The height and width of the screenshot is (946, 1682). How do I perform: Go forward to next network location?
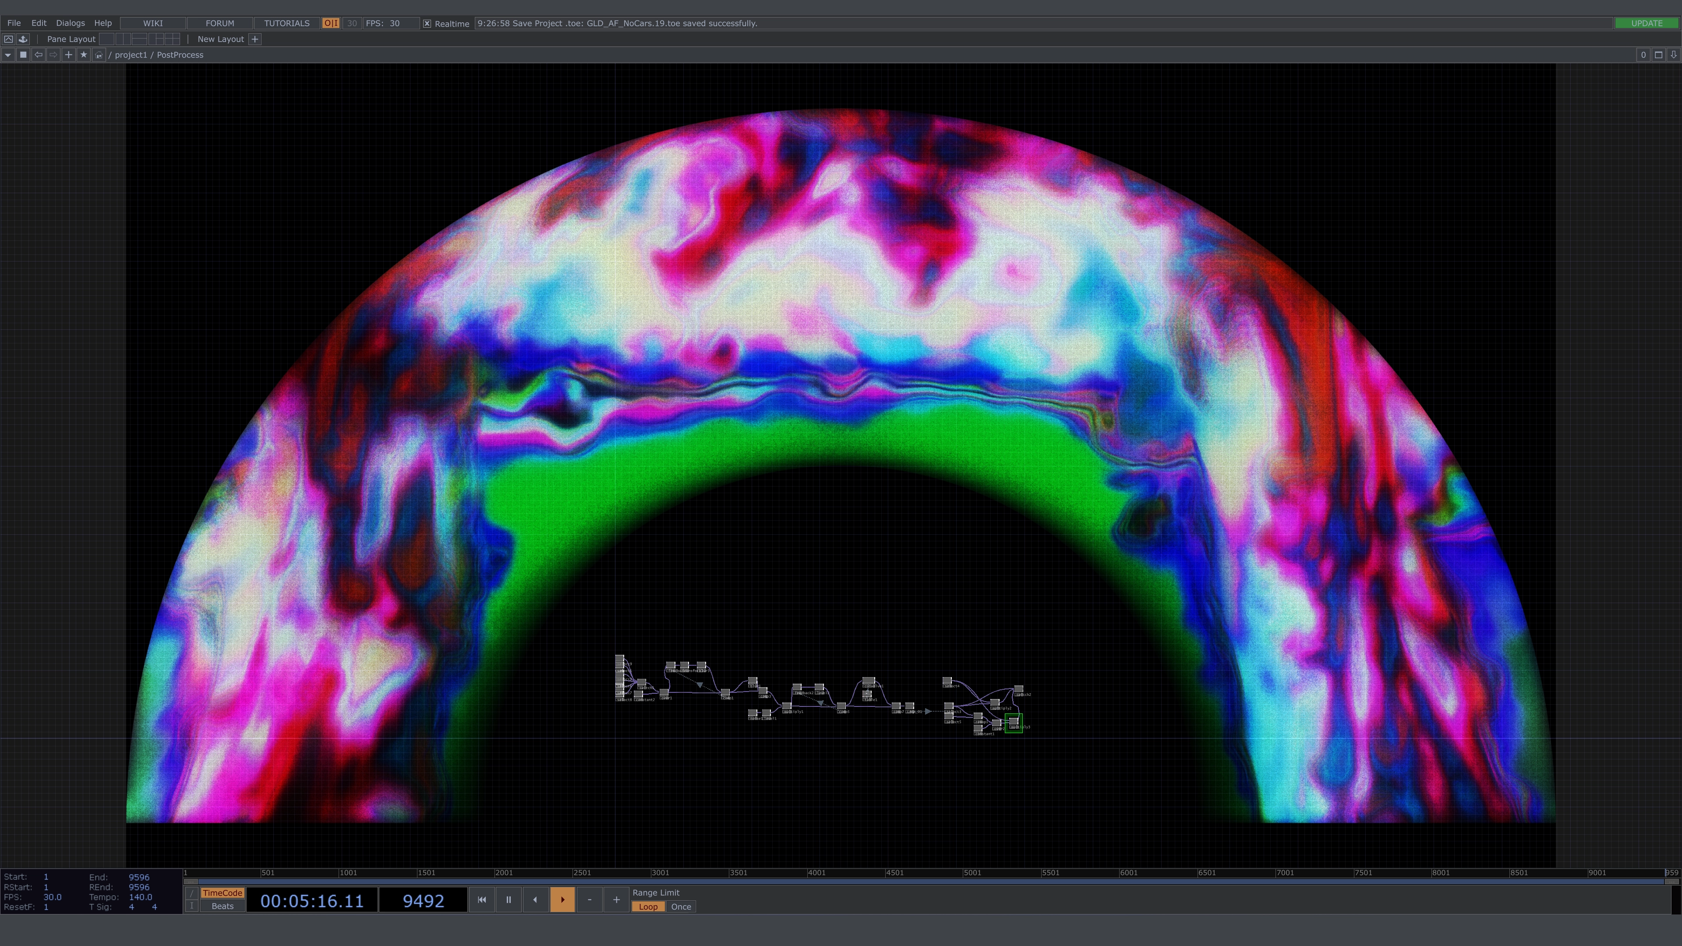pyautogui.click(x=53, y=55)
